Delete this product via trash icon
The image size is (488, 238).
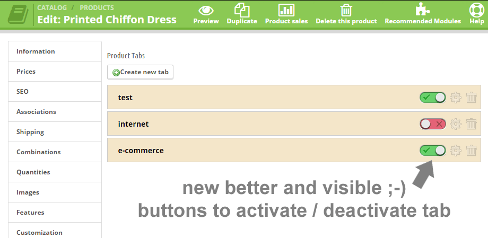(346, 10)
